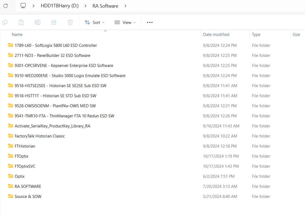Click the This PC icon in the address bar

click(x=23, y=6)
